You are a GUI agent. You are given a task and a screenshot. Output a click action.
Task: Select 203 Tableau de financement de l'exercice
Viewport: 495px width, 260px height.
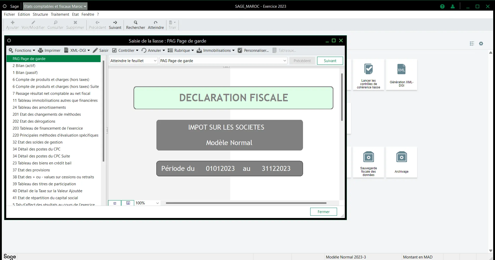click(53, 128)
